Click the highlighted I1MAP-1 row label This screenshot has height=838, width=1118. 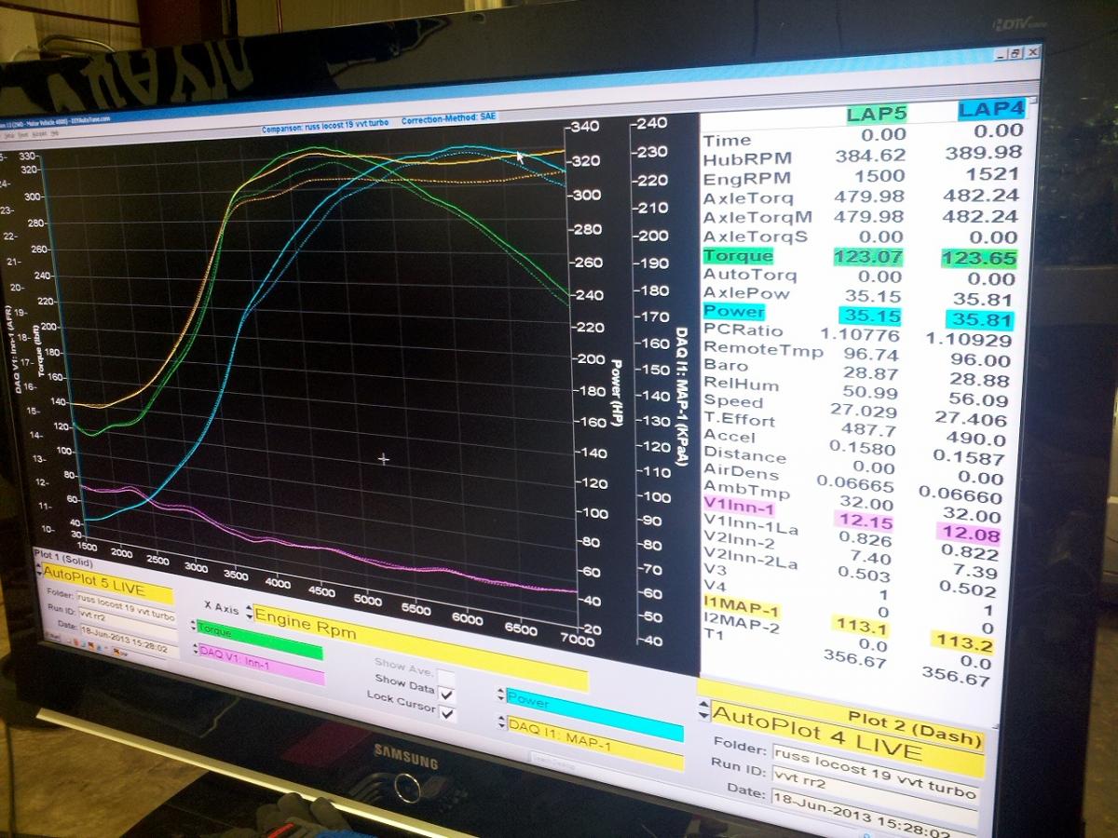pos(742,608)
